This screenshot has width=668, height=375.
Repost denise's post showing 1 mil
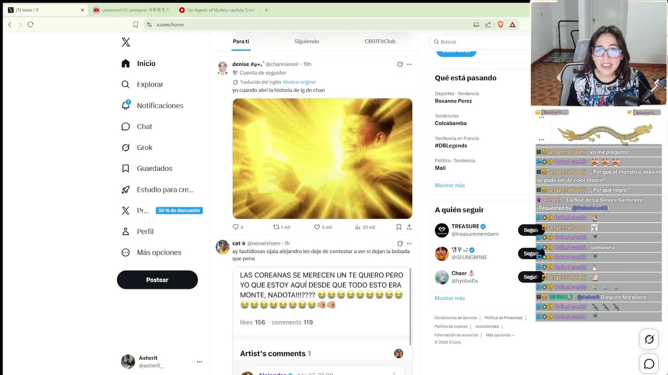click(x=282, y=227)
